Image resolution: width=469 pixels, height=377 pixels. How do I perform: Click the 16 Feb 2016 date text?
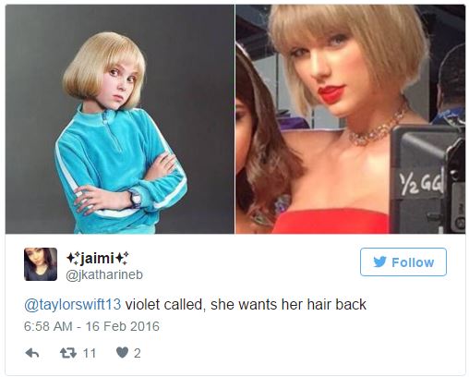[x=123, y=326]
